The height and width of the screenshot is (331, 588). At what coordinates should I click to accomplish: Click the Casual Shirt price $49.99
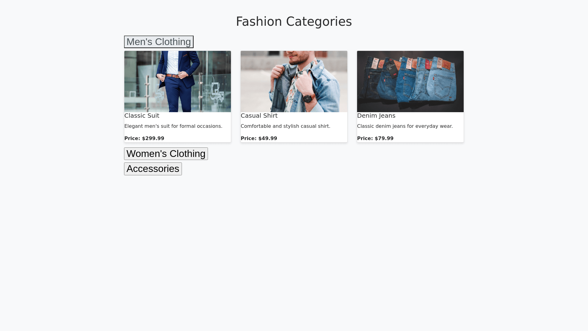(x=259, y=138)
